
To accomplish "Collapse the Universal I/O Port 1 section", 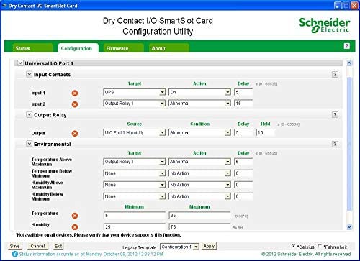I will [20, 63].
